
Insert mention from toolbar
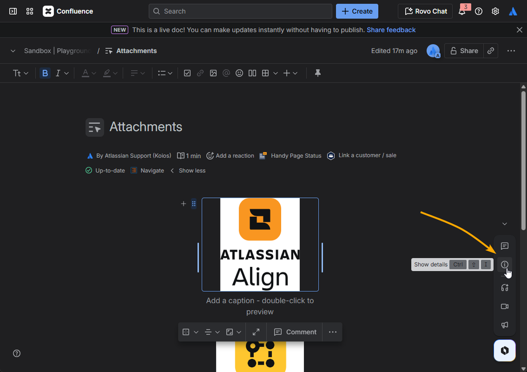(x=226, y=73)
